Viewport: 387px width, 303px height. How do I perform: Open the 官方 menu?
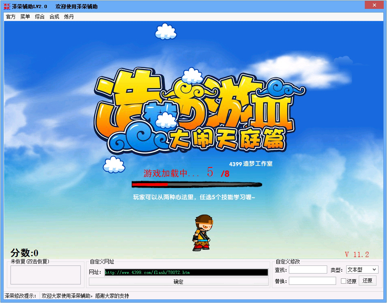[x=11, y=17]
